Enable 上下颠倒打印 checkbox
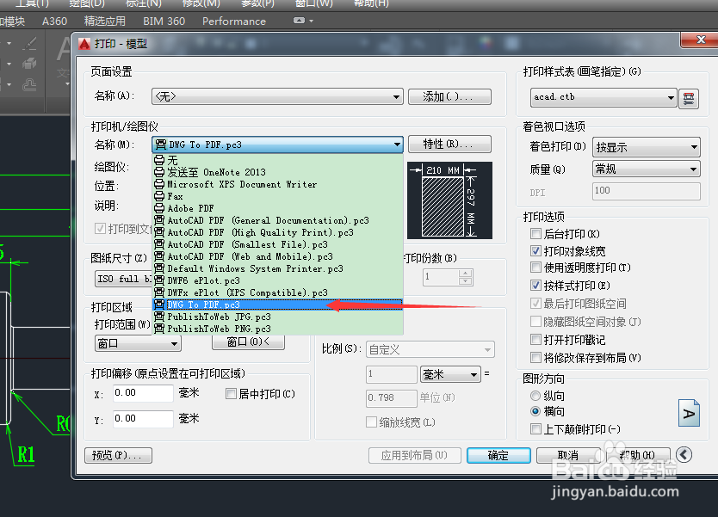Viewport: 718px width, 517px height. point(535,428)
